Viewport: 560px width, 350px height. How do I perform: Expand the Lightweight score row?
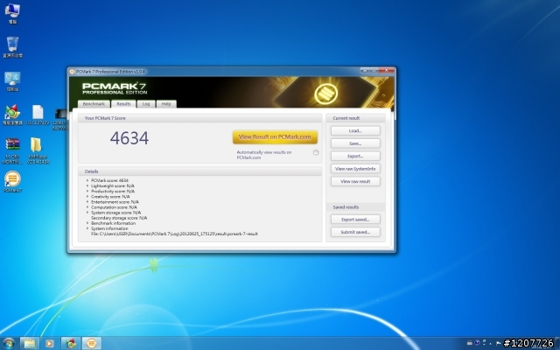point(87,185)
